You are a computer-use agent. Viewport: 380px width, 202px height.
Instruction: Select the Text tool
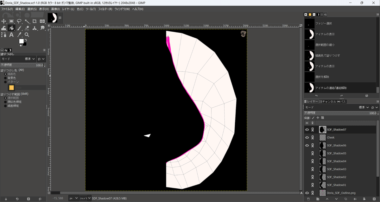(x=11, y=35)
